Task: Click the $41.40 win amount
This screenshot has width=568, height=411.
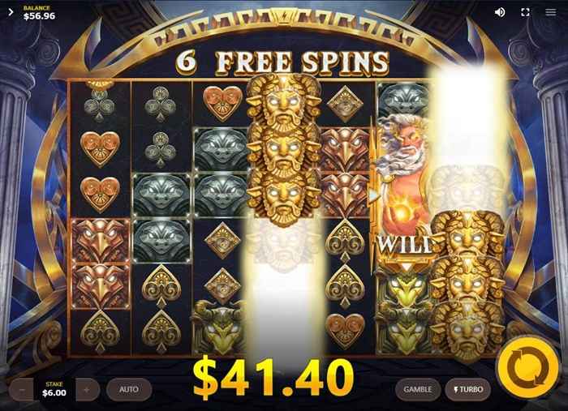Action: 273,377
